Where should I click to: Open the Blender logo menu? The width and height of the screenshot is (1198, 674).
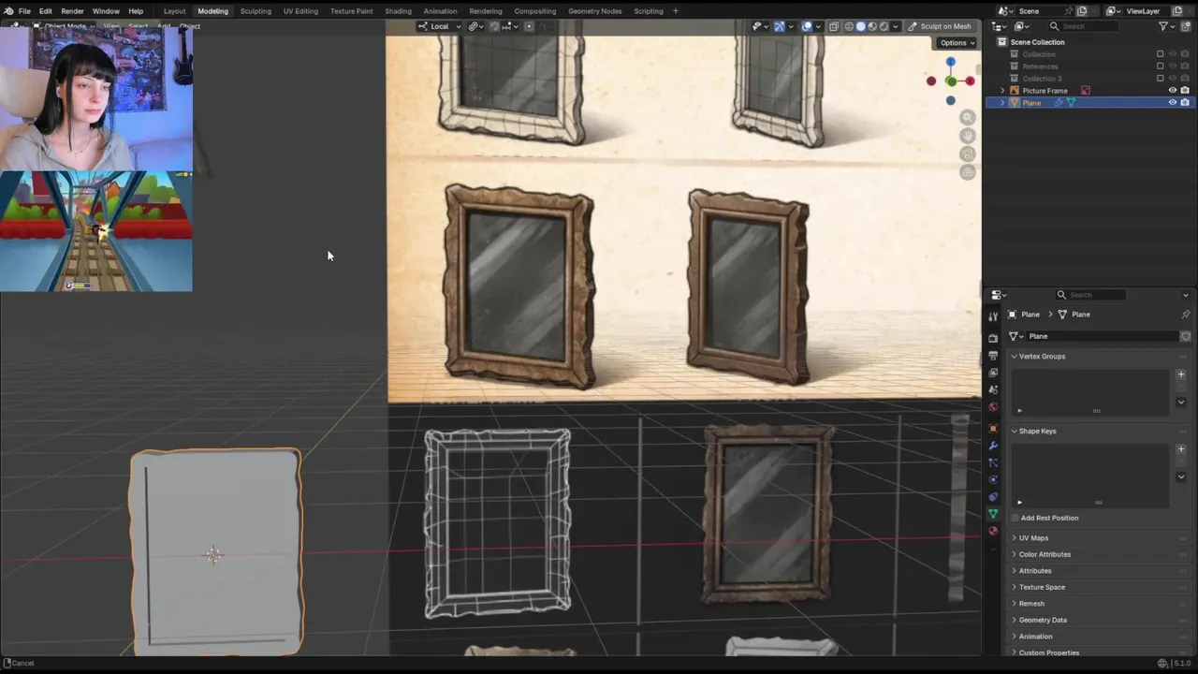coord(8,11)
